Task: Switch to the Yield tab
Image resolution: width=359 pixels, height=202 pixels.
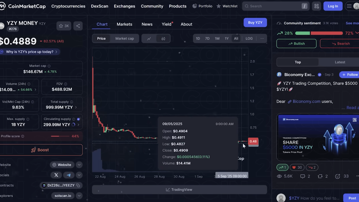Action: (167, 24)
